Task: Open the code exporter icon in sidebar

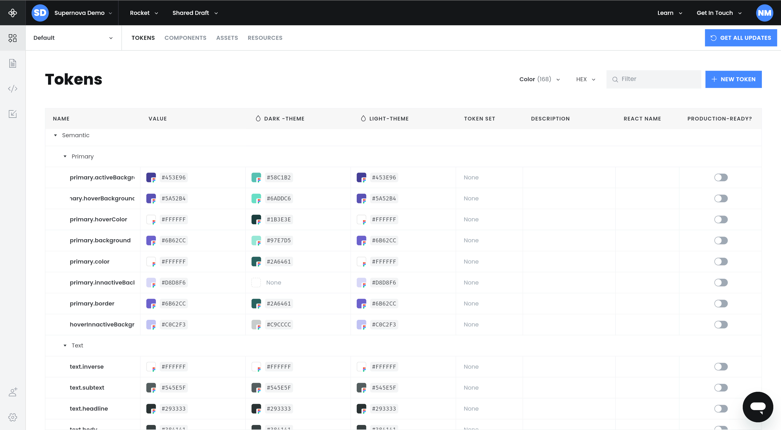Action: coord(12,89)
